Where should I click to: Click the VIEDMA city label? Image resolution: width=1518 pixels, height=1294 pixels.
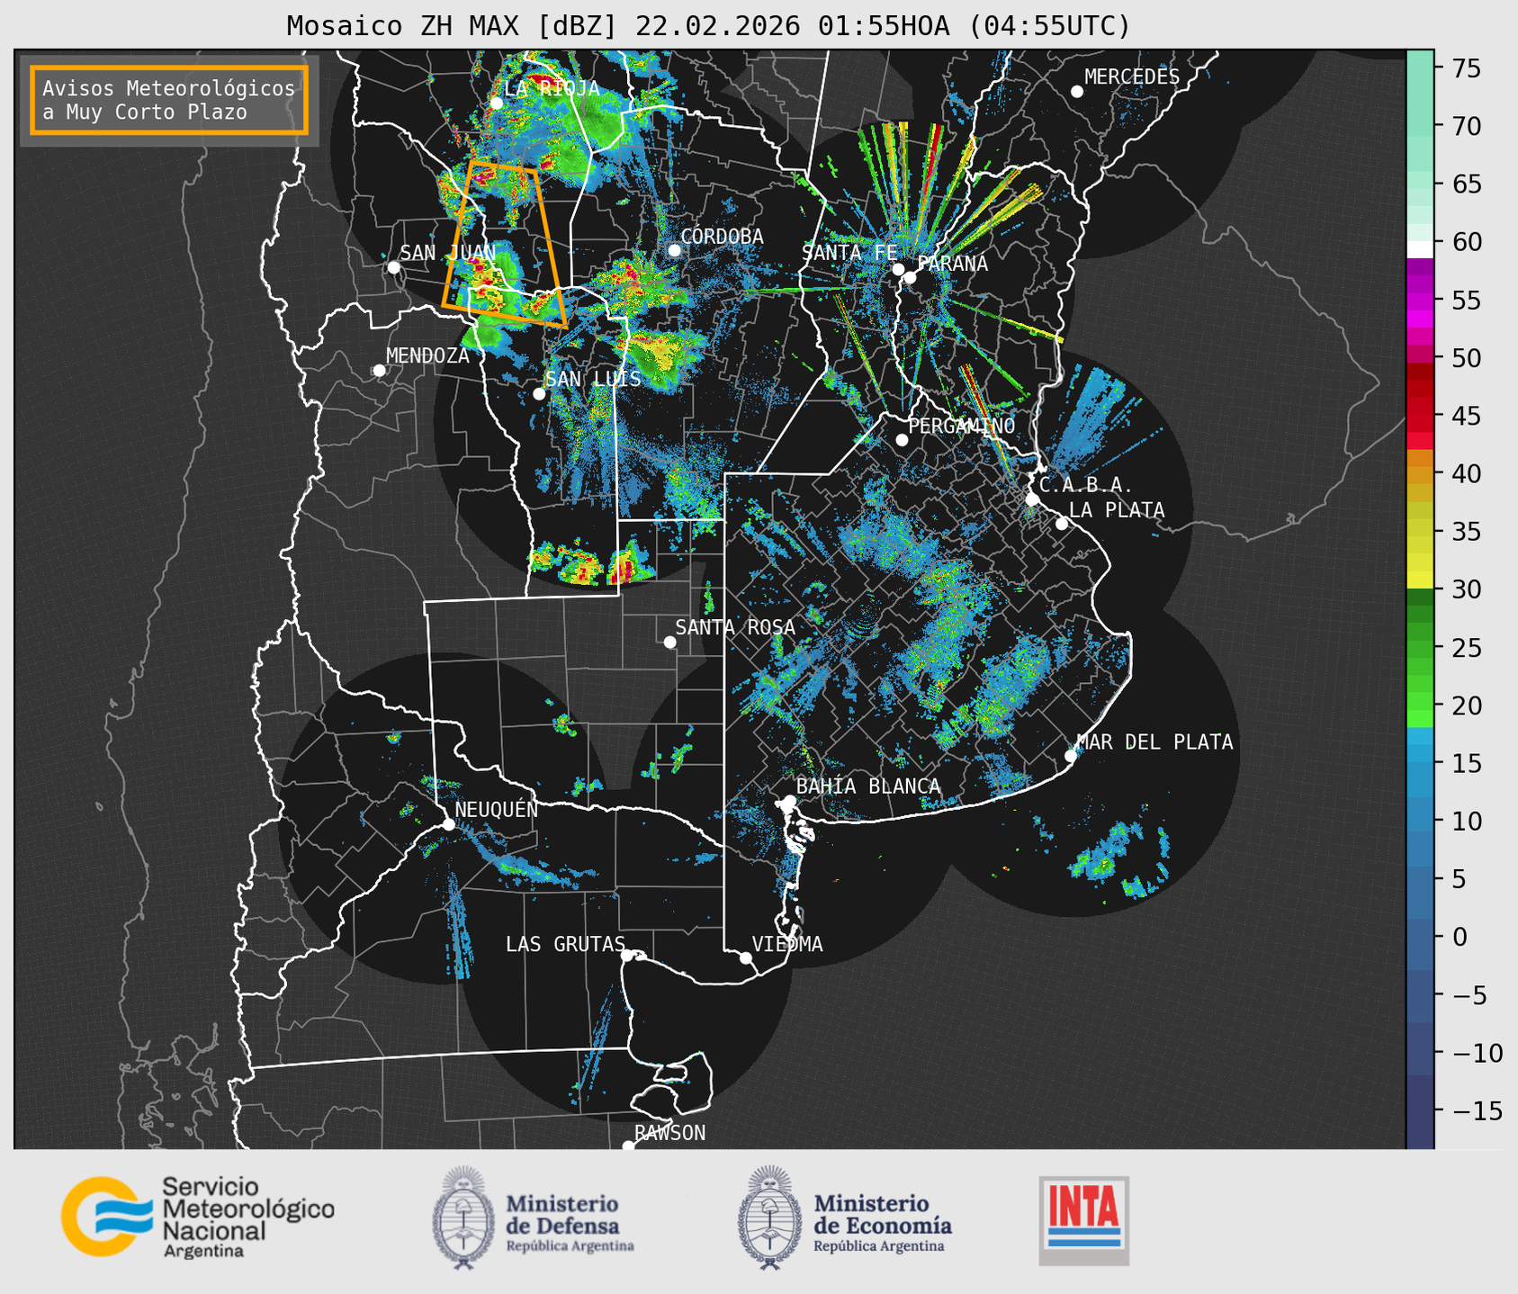(787, 944)
